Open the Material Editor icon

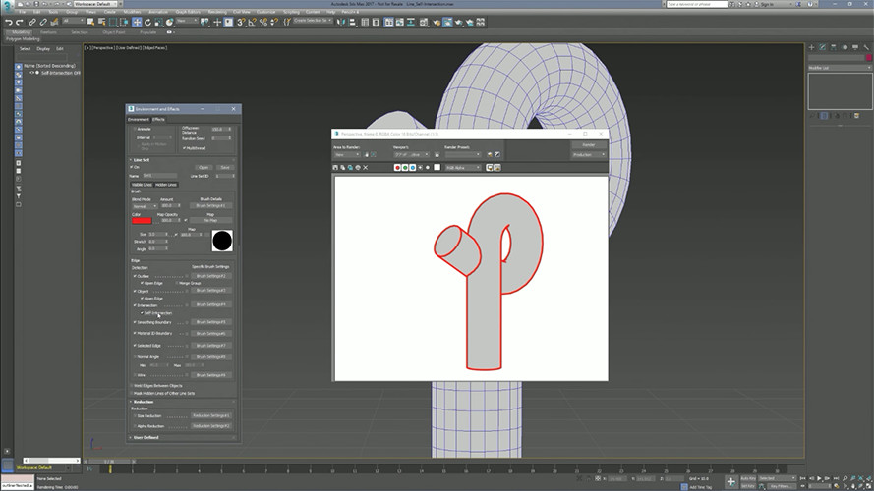(x=424, y=23)
